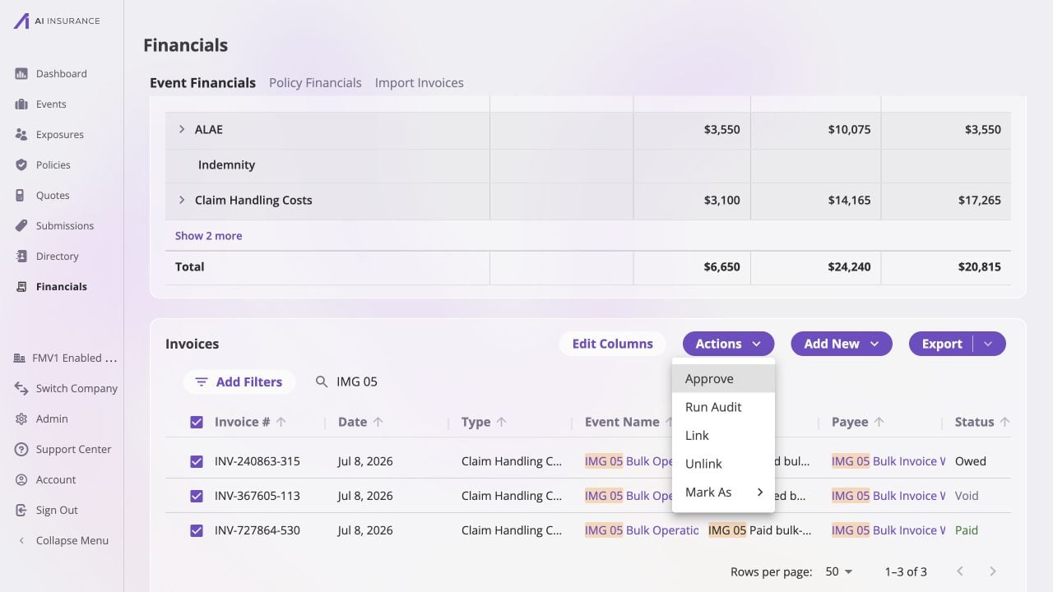Sort by Type arrow
Image resolution: width=1053 pixels, height=592 pixels.
coord(502,422)
